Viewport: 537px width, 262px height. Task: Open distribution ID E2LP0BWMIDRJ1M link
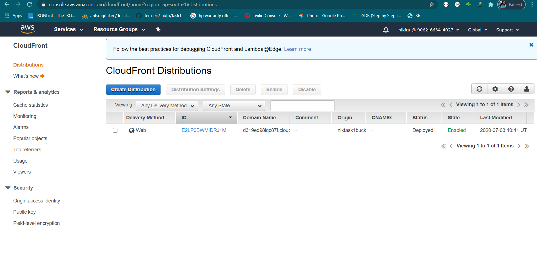click(x=204, y=130)
